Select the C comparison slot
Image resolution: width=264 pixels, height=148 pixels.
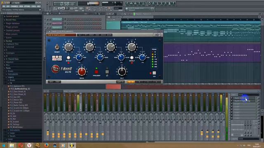(148, 82)
